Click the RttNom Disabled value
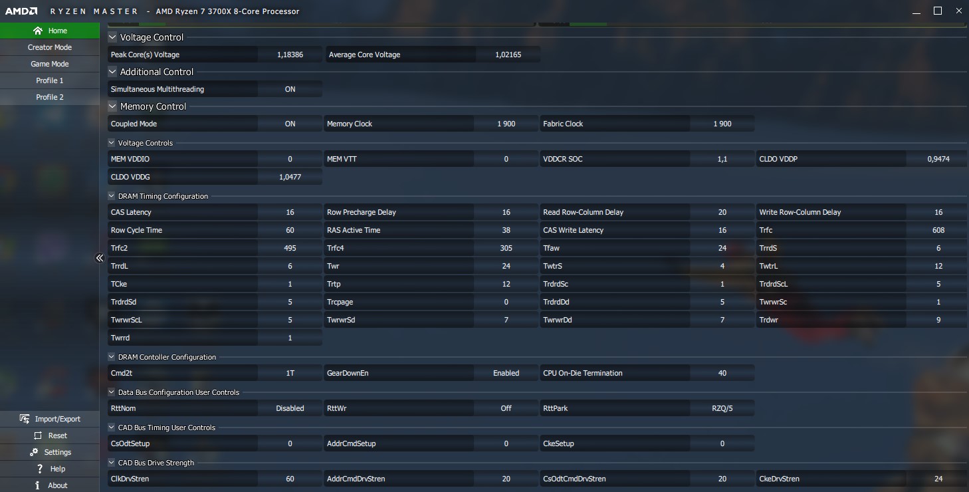Viewport: 969px width, 492px height. [x=290, y=408]
